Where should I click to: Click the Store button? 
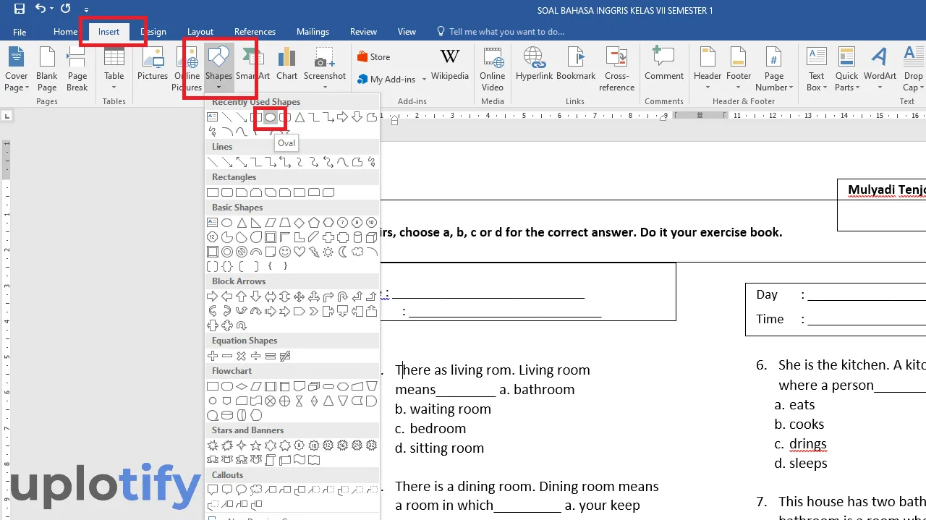[373, 57]
